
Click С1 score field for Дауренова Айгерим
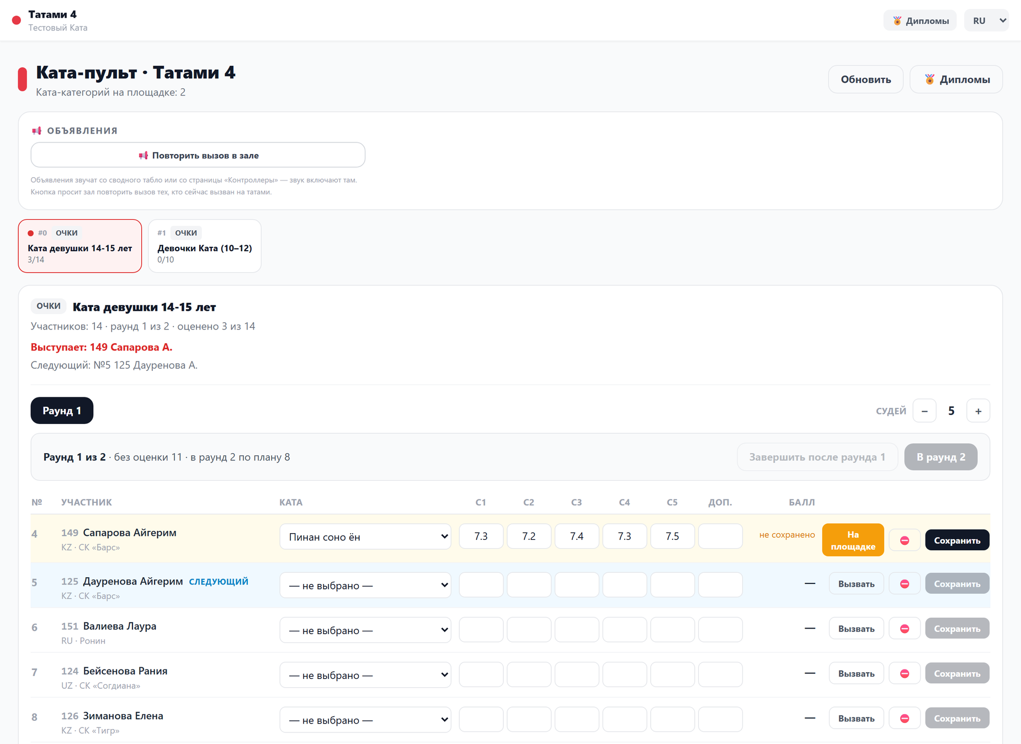tap(481, 584)
